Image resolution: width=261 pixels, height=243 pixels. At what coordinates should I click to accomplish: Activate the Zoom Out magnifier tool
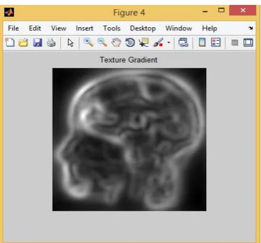(102, 42)
